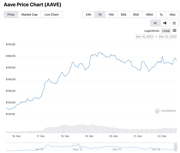Select the line chart view icon

155,23
